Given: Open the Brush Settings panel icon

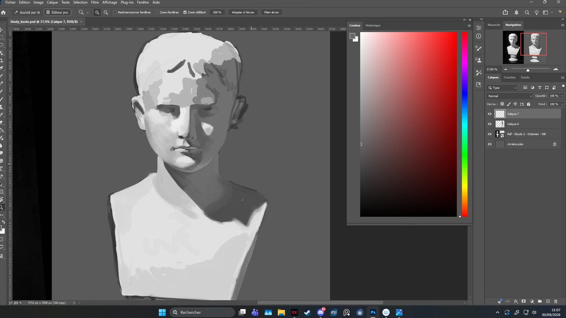Looking at the screenshot, I should [x=479, y=48].
